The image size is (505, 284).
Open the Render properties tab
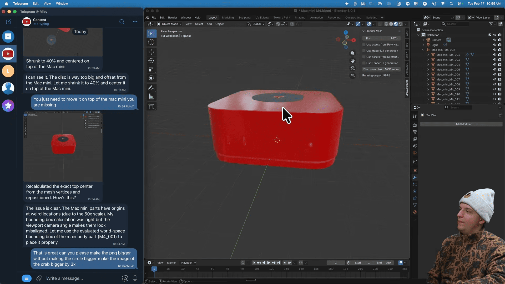[x=415, y=125]
